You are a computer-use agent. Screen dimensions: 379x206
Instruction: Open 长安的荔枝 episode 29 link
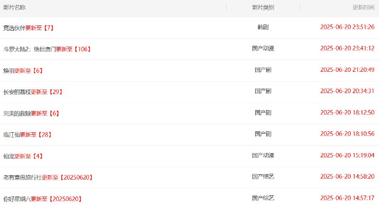click(x=33, y=92)
